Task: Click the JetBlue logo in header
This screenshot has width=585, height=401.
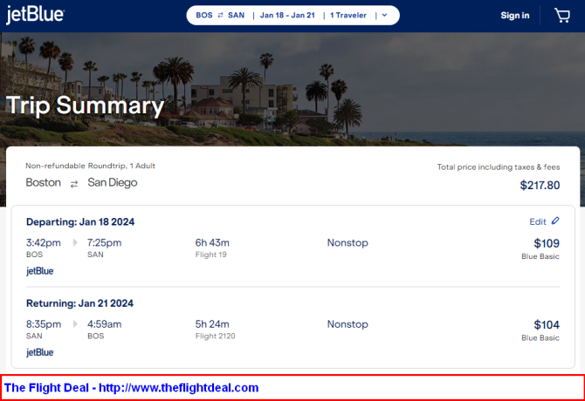Action: coord(35,15)
